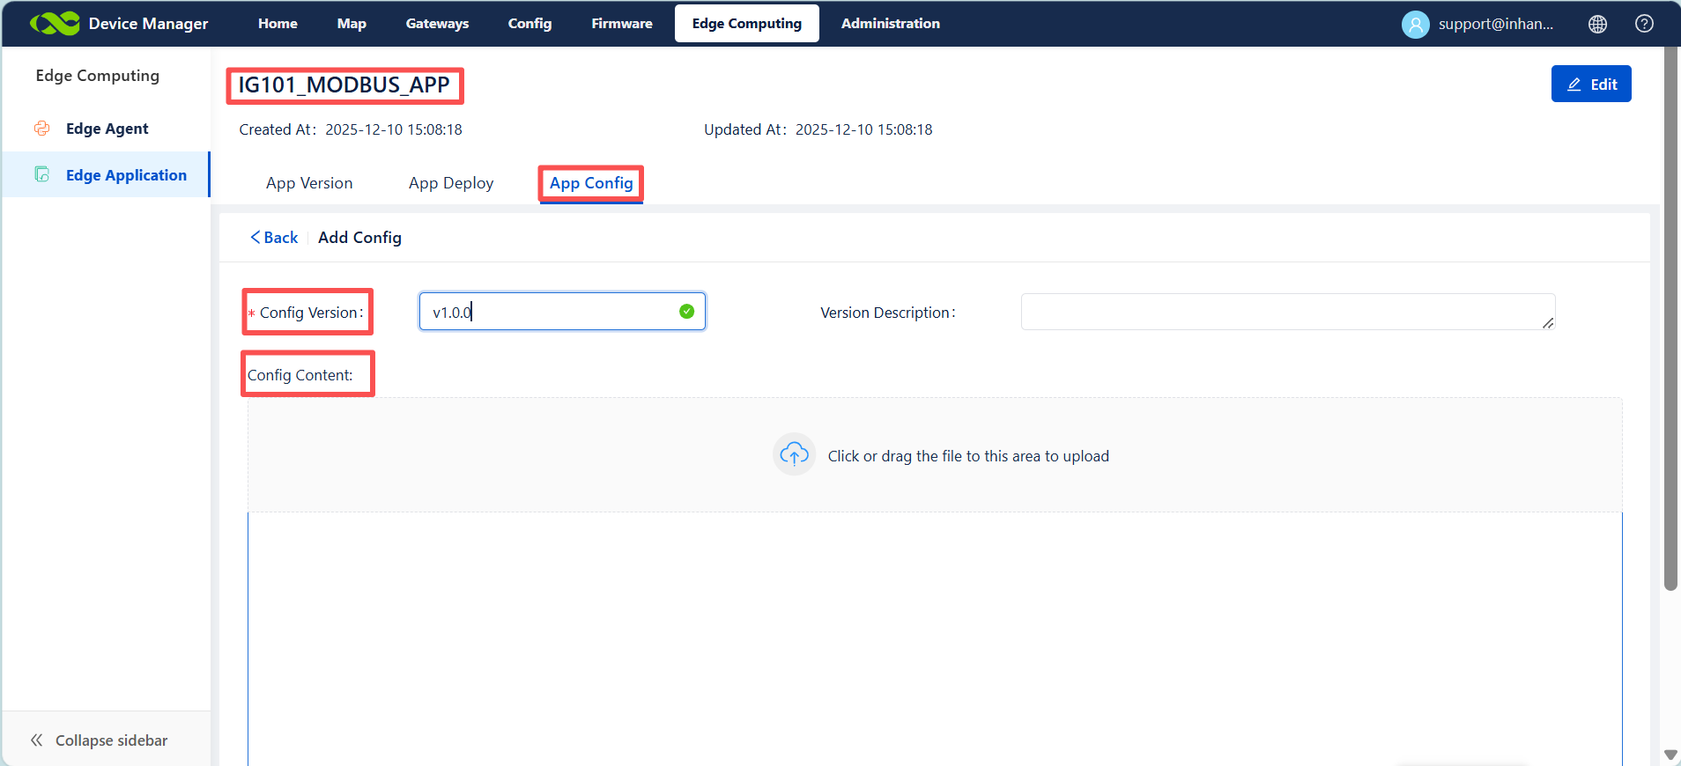Go Back from Add Config

click(274, 238)
